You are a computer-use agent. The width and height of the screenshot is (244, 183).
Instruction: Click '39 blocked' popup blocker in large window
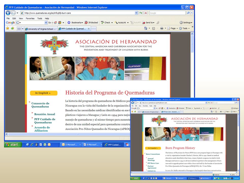[91, 23]
